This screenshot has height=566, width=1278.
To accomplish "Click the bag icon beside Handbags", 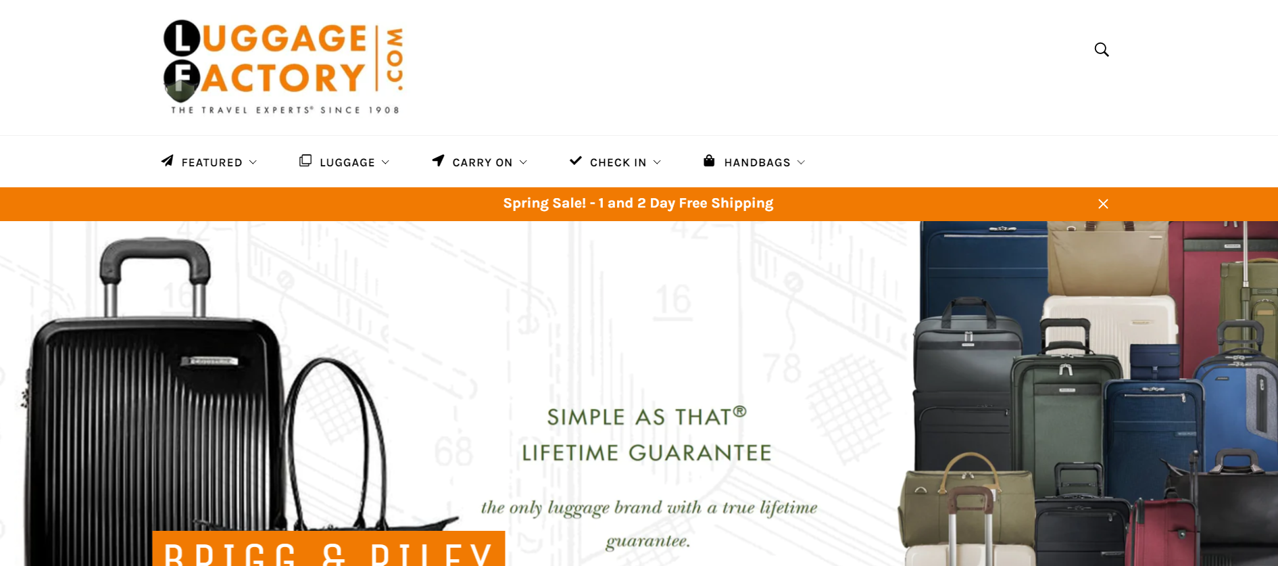I will pos(709,160).
